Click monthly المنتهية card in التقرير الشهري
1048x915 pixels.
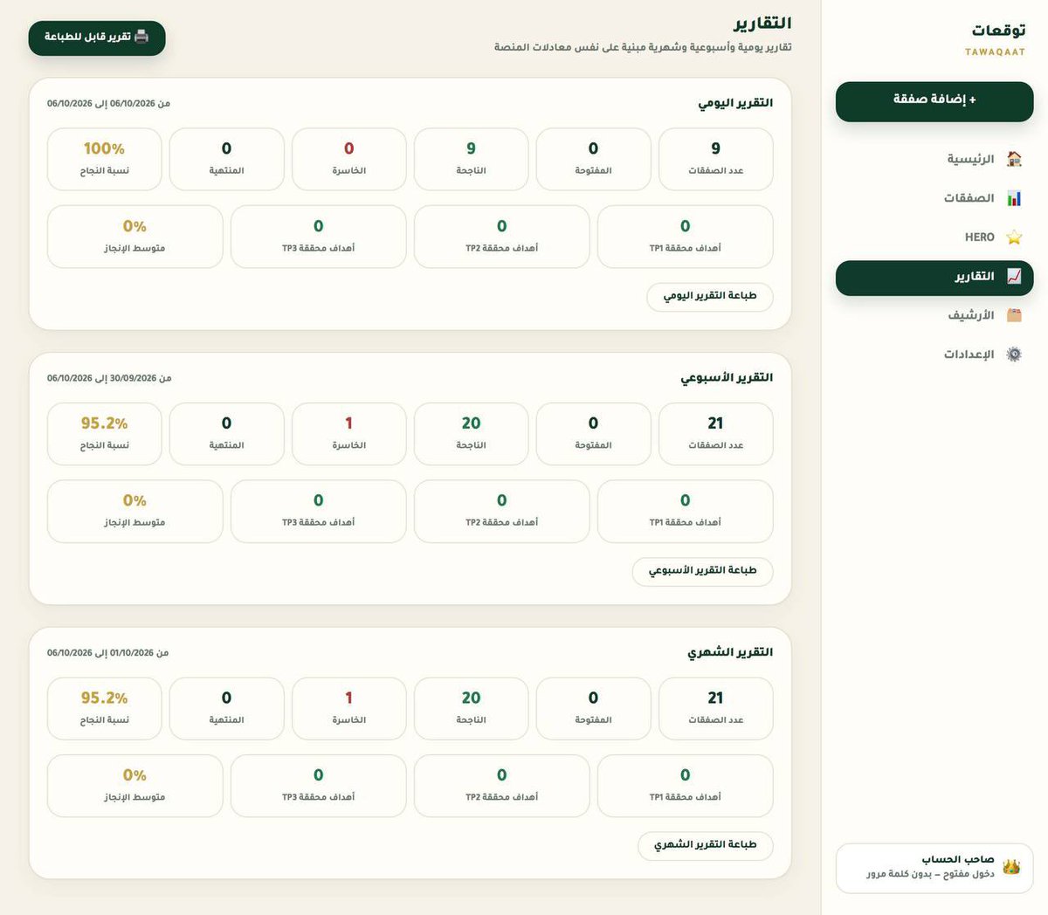click(226, 708)
